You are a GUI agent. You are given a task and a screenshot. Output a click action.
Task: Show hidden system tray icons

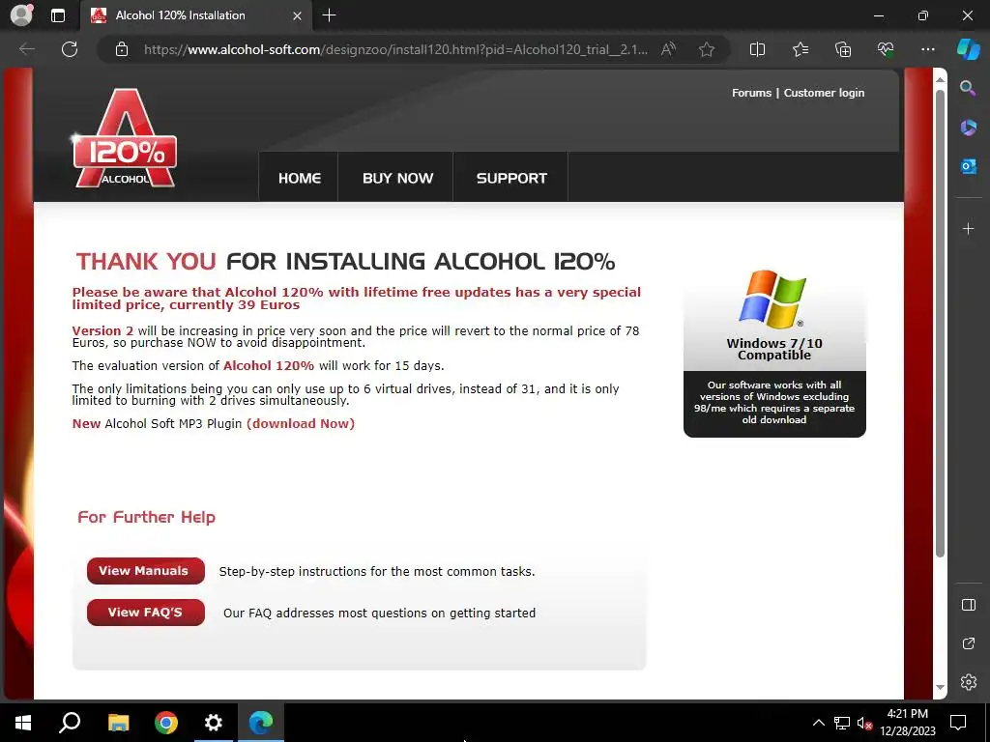(818, 723)
